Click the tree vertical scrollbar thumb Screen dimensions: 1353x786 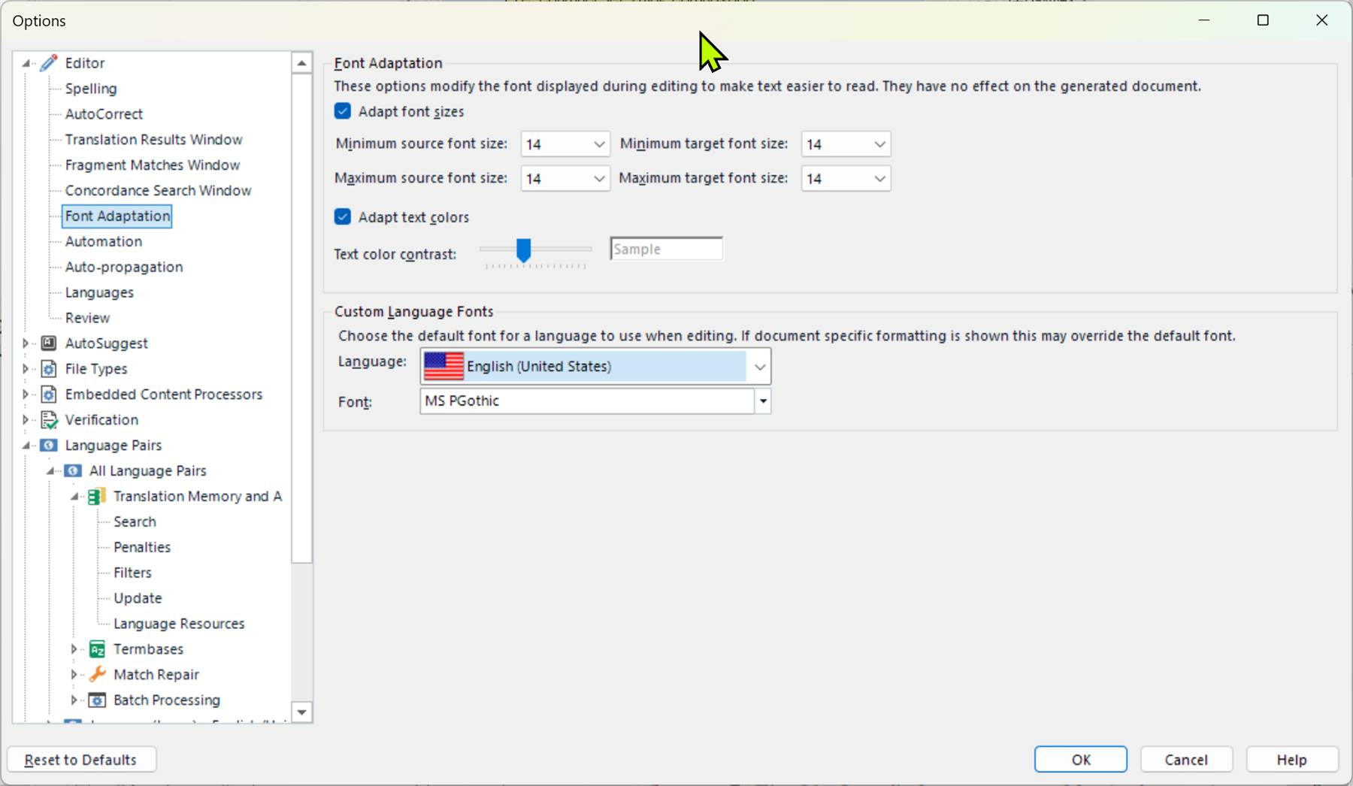(302, 318)
